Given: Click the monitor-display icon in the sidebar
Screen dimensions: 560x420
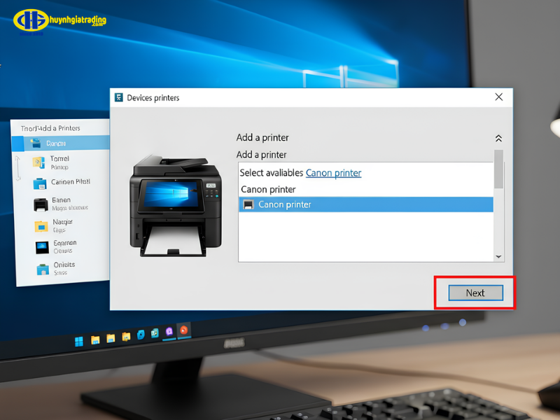Looking at the screenshot, I should 41,247.
